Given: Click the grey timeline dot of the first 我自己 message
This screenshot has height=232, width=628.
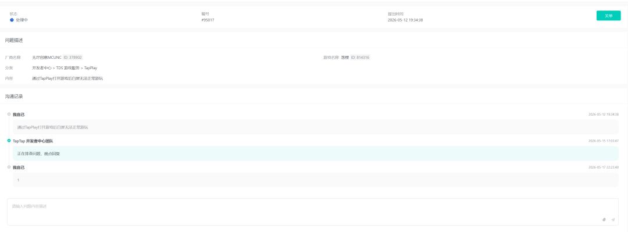Looking at the screenshot, I should 9,114.
